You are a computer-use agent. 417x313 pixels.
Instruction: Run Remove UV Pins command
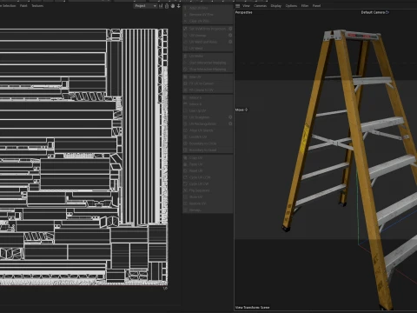click(208, 15)
